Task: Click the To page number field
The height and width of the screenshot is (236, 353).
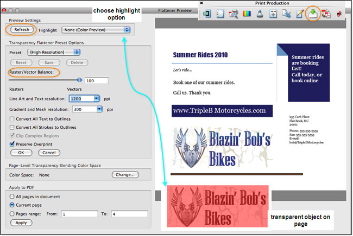Action: 130,214
